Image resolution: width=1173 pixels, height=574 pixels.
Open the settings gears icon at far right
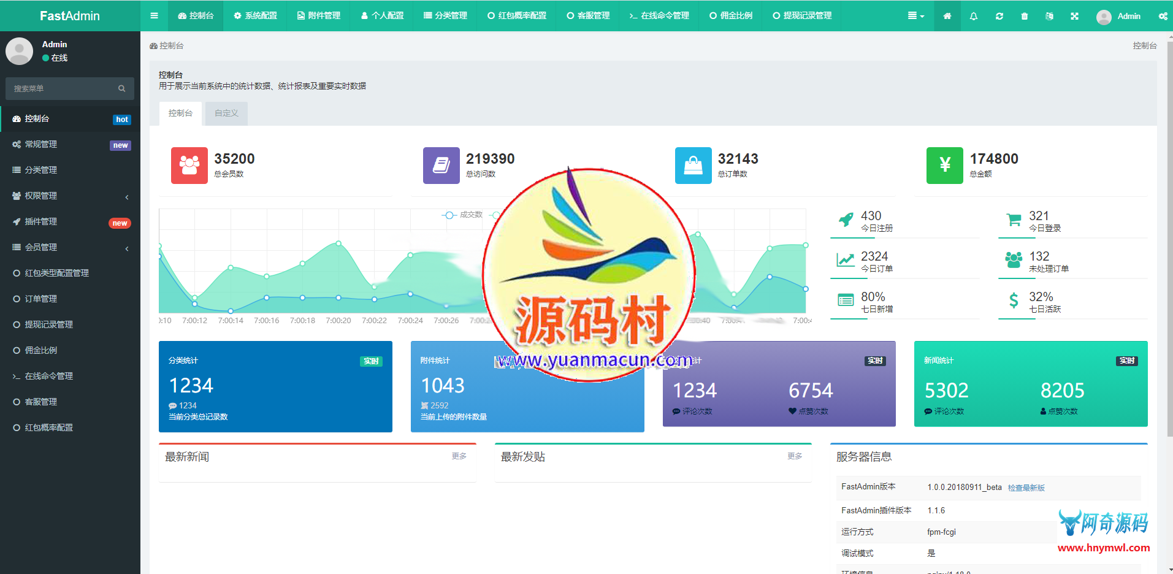pos(1163,16)
